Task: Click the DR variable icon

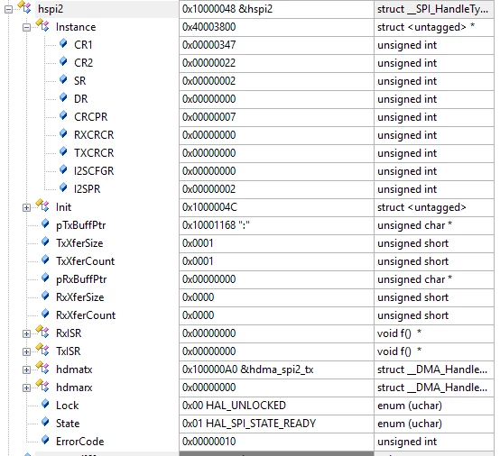Action: coord(63,97)
